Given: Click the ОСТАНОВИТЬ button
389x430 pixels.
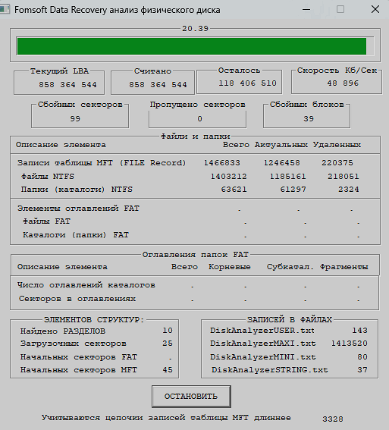Looking at the screenshot, I should click(191, 397).
